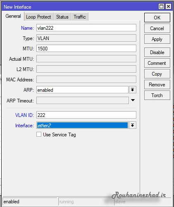This screenshot has height=207, width=174.
Task: Open the Interface selection dropdown arrow
Action: (133, 125)
